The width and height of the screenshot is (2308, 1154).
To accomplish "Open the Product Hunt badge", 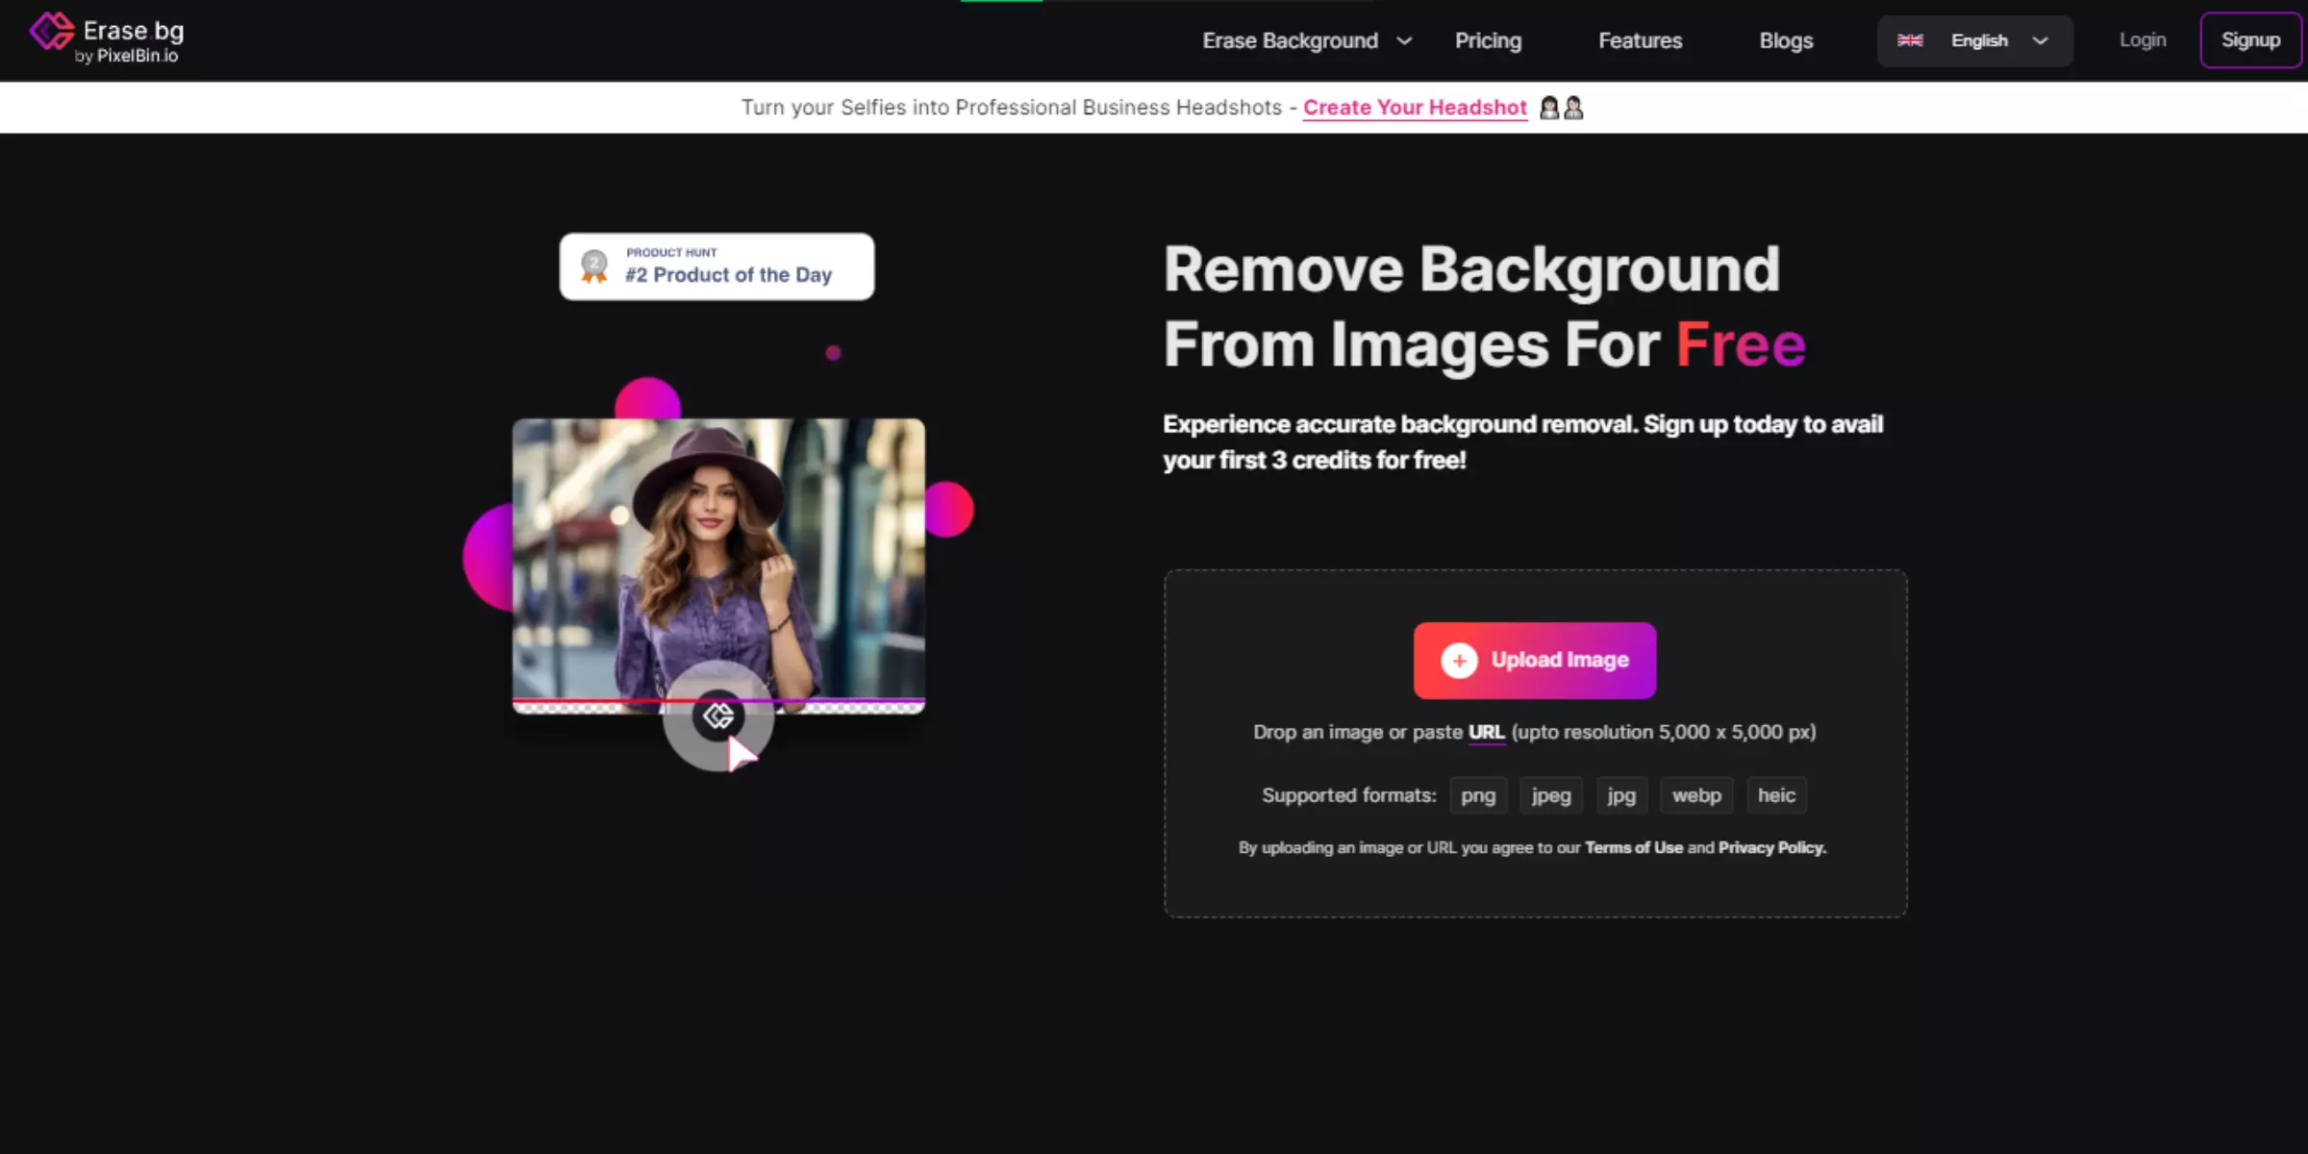I will click(716, 266).
